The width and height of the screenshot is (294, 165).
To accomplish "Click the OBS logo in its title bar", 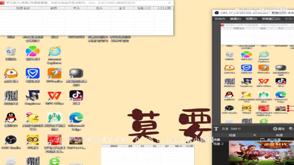I will pos(216,13).
